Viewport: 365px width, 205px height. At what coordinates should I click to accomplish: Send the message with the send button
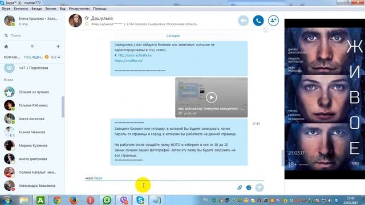(x=259, y=187)
